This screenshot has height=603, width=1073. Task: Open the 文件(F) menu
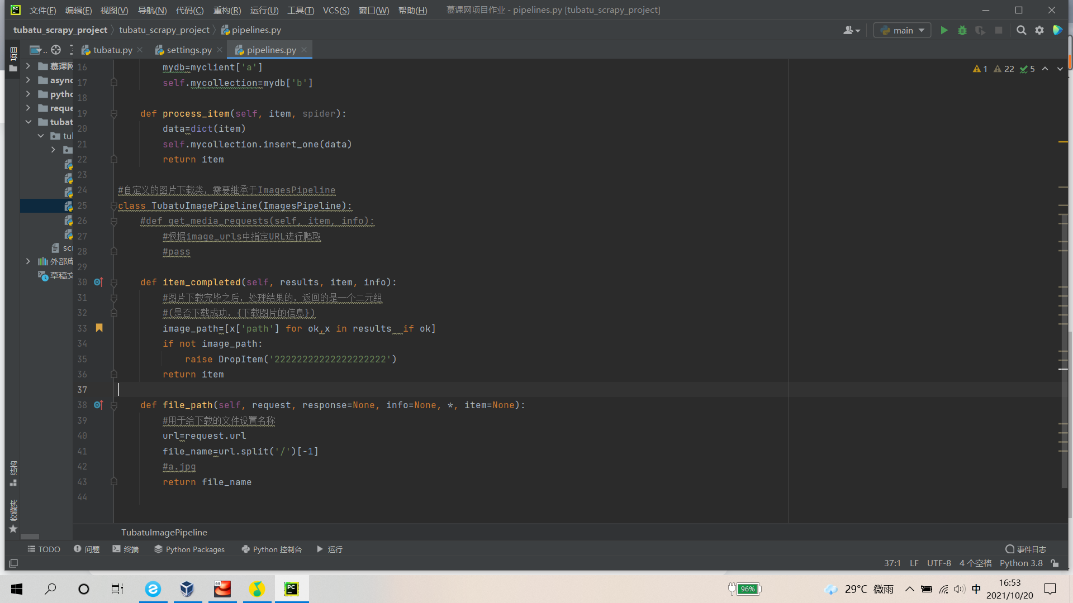tap(42, 10)
